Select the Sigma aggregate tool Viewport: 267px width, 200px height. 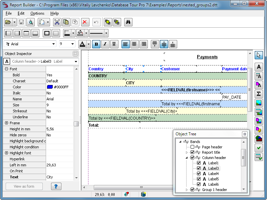click(x=259, y=94)
